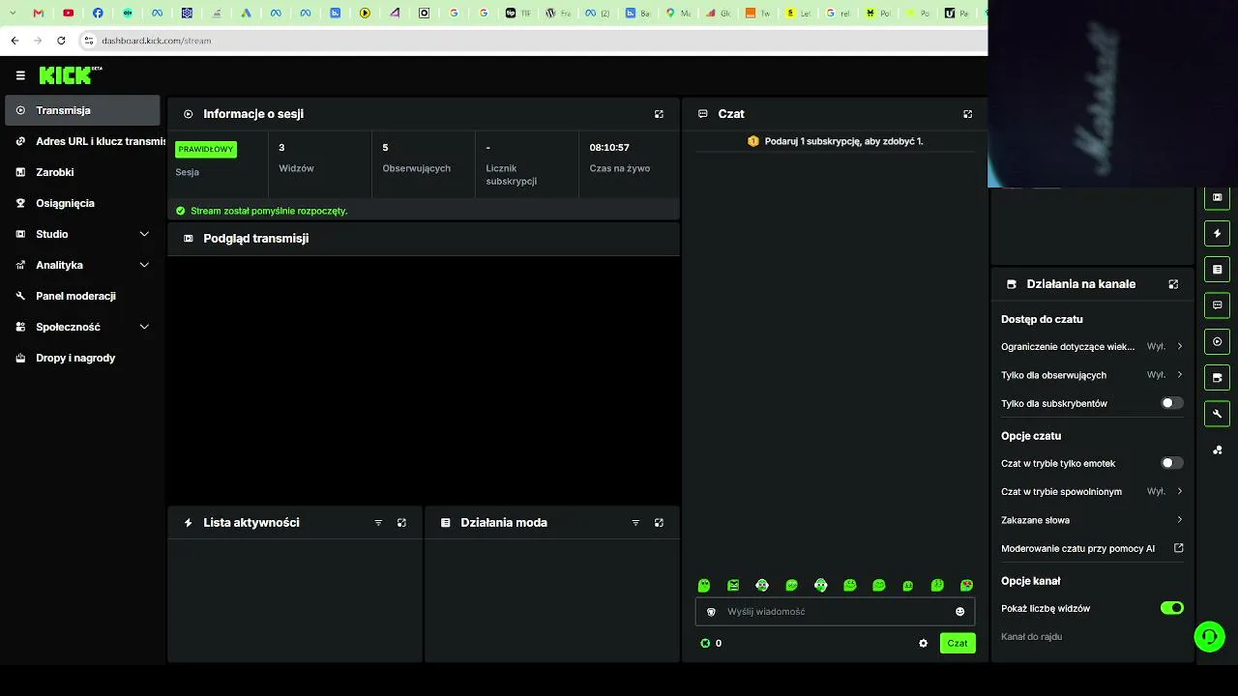Screen dimensions: 1238x696
Task: Open Tylko dla obserwujących setting
Action: (x=1092, y=375)
